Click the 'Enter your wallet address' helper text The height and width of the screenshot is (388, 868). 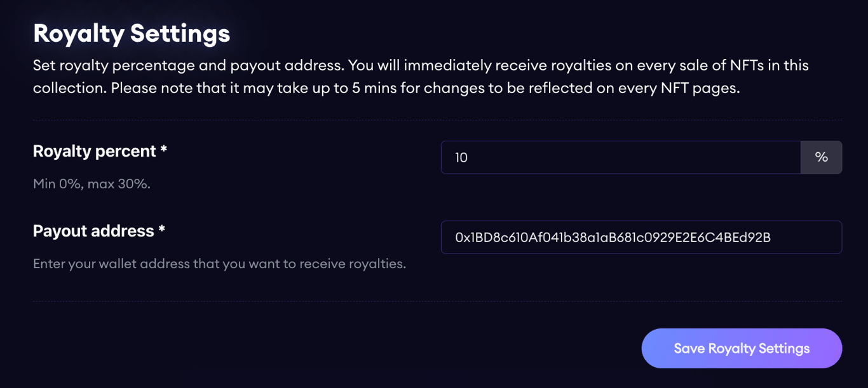(x=219, y=264)
